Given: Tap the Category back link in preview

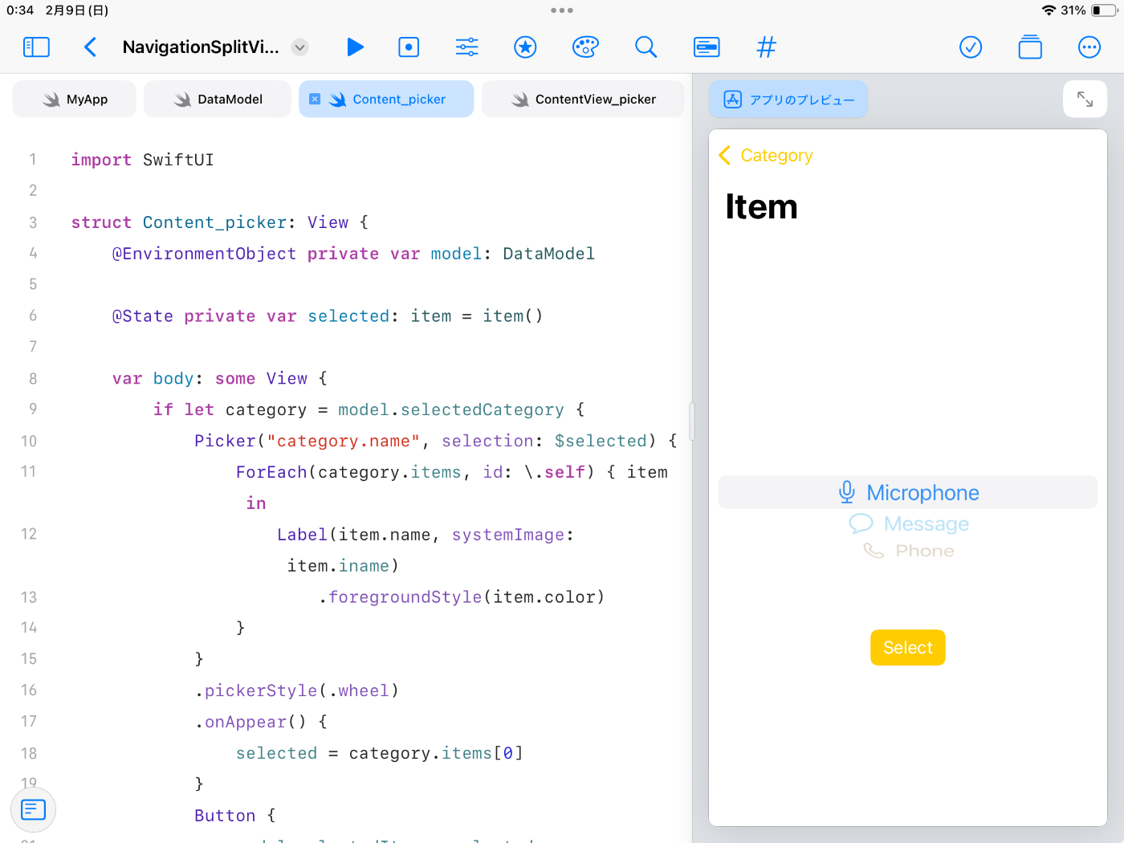Looking at the screenshot, I should [x=766, y=155].
